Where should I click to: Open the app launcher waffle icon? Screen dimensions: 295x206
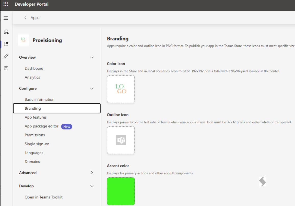[x=6, y=4]
